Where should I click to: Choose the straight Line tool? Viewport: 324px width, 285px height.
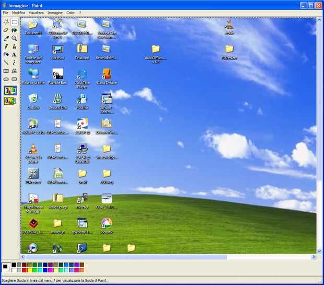6,63
